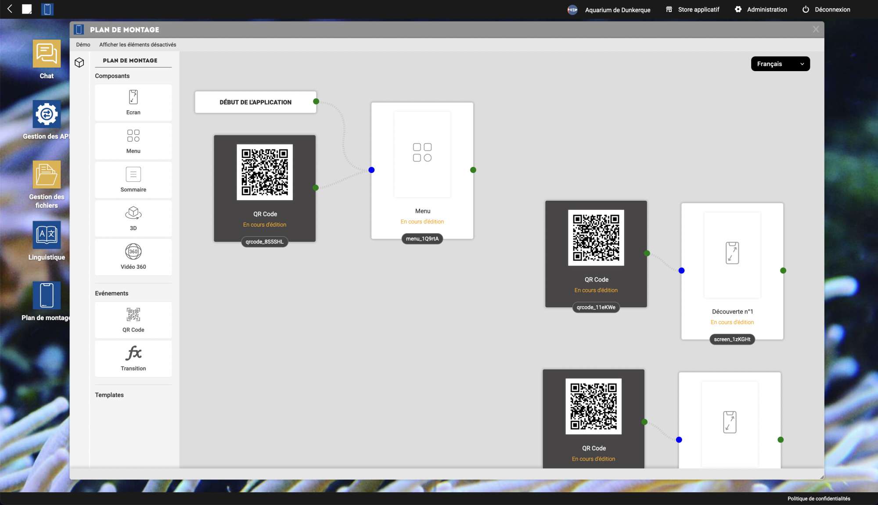Choose the 3D component icon
Screen dimensions: 878x505
tap(133, 214)
